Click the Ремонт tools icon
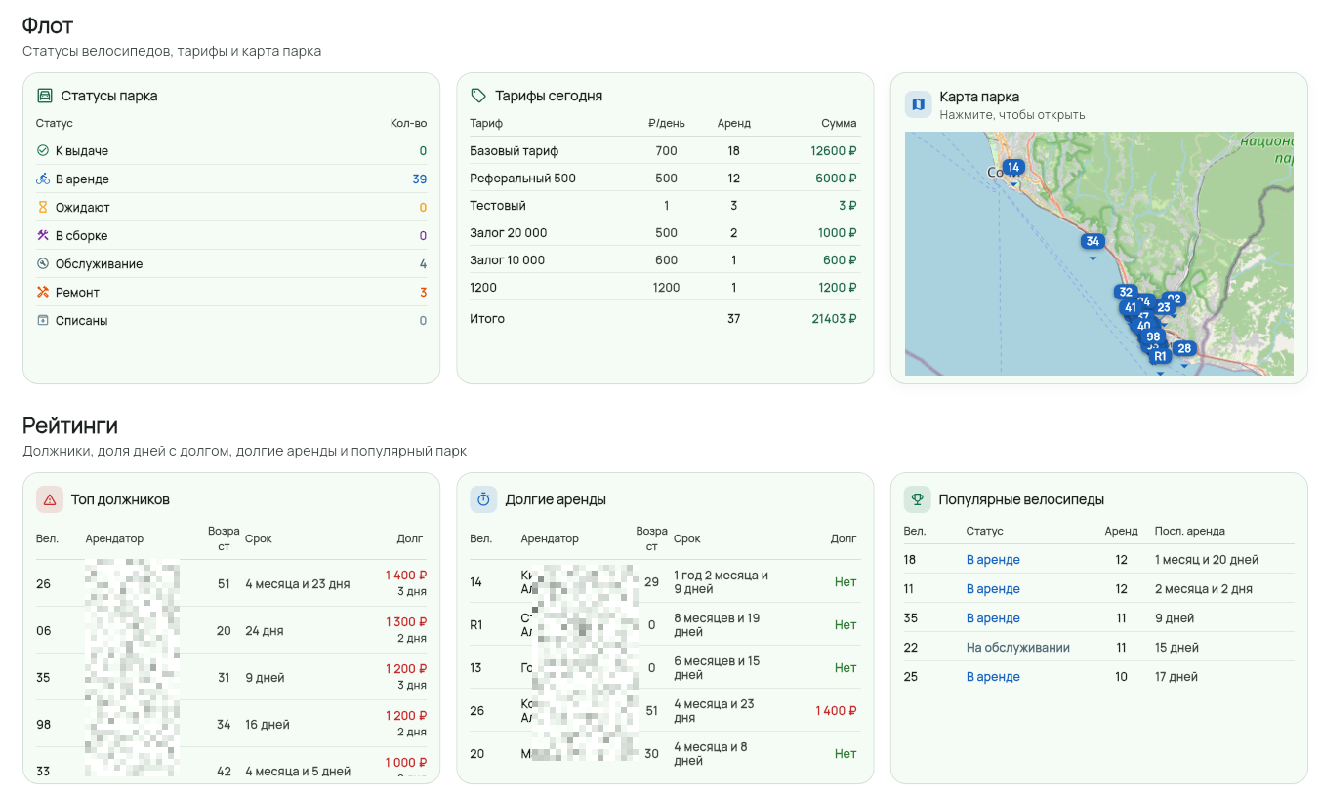The height and width of the screenshot is (794, 1320). click(43, 293)
